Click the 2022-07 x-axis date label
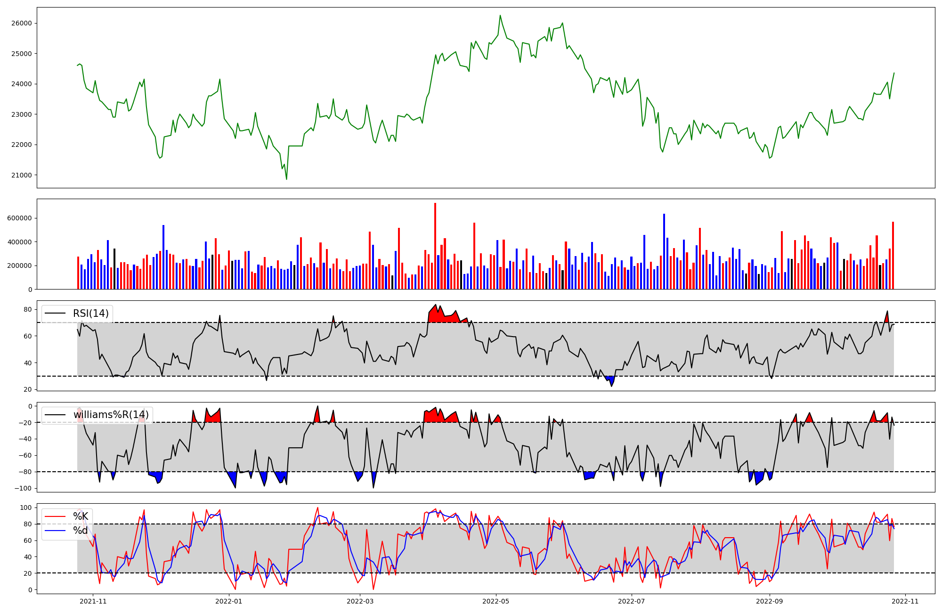942x612 pixels. coord(631,601)
